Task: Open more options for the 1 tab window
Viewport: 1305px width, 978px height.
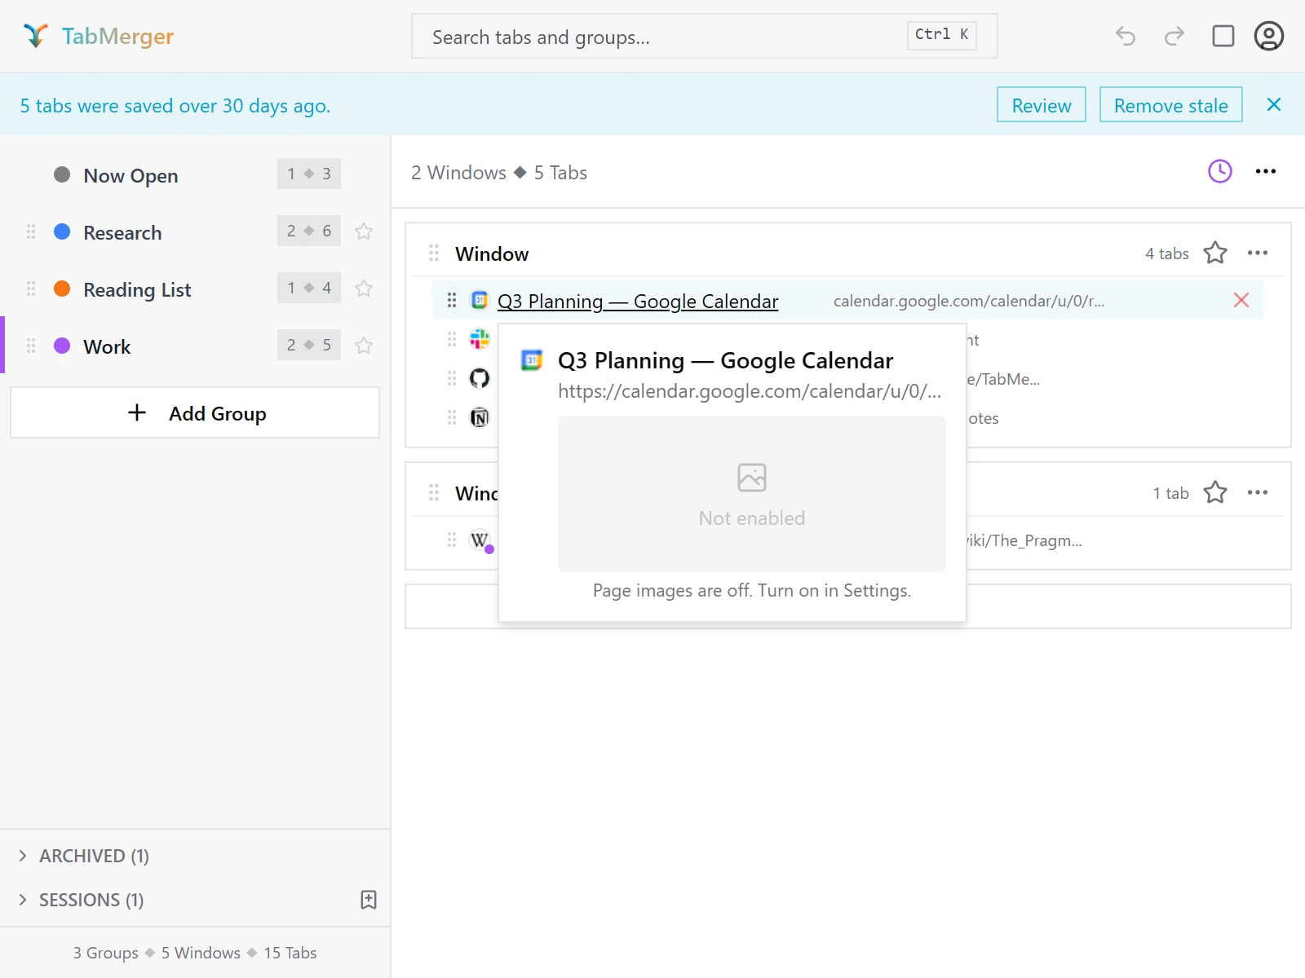Action: tap(1258, 493)
